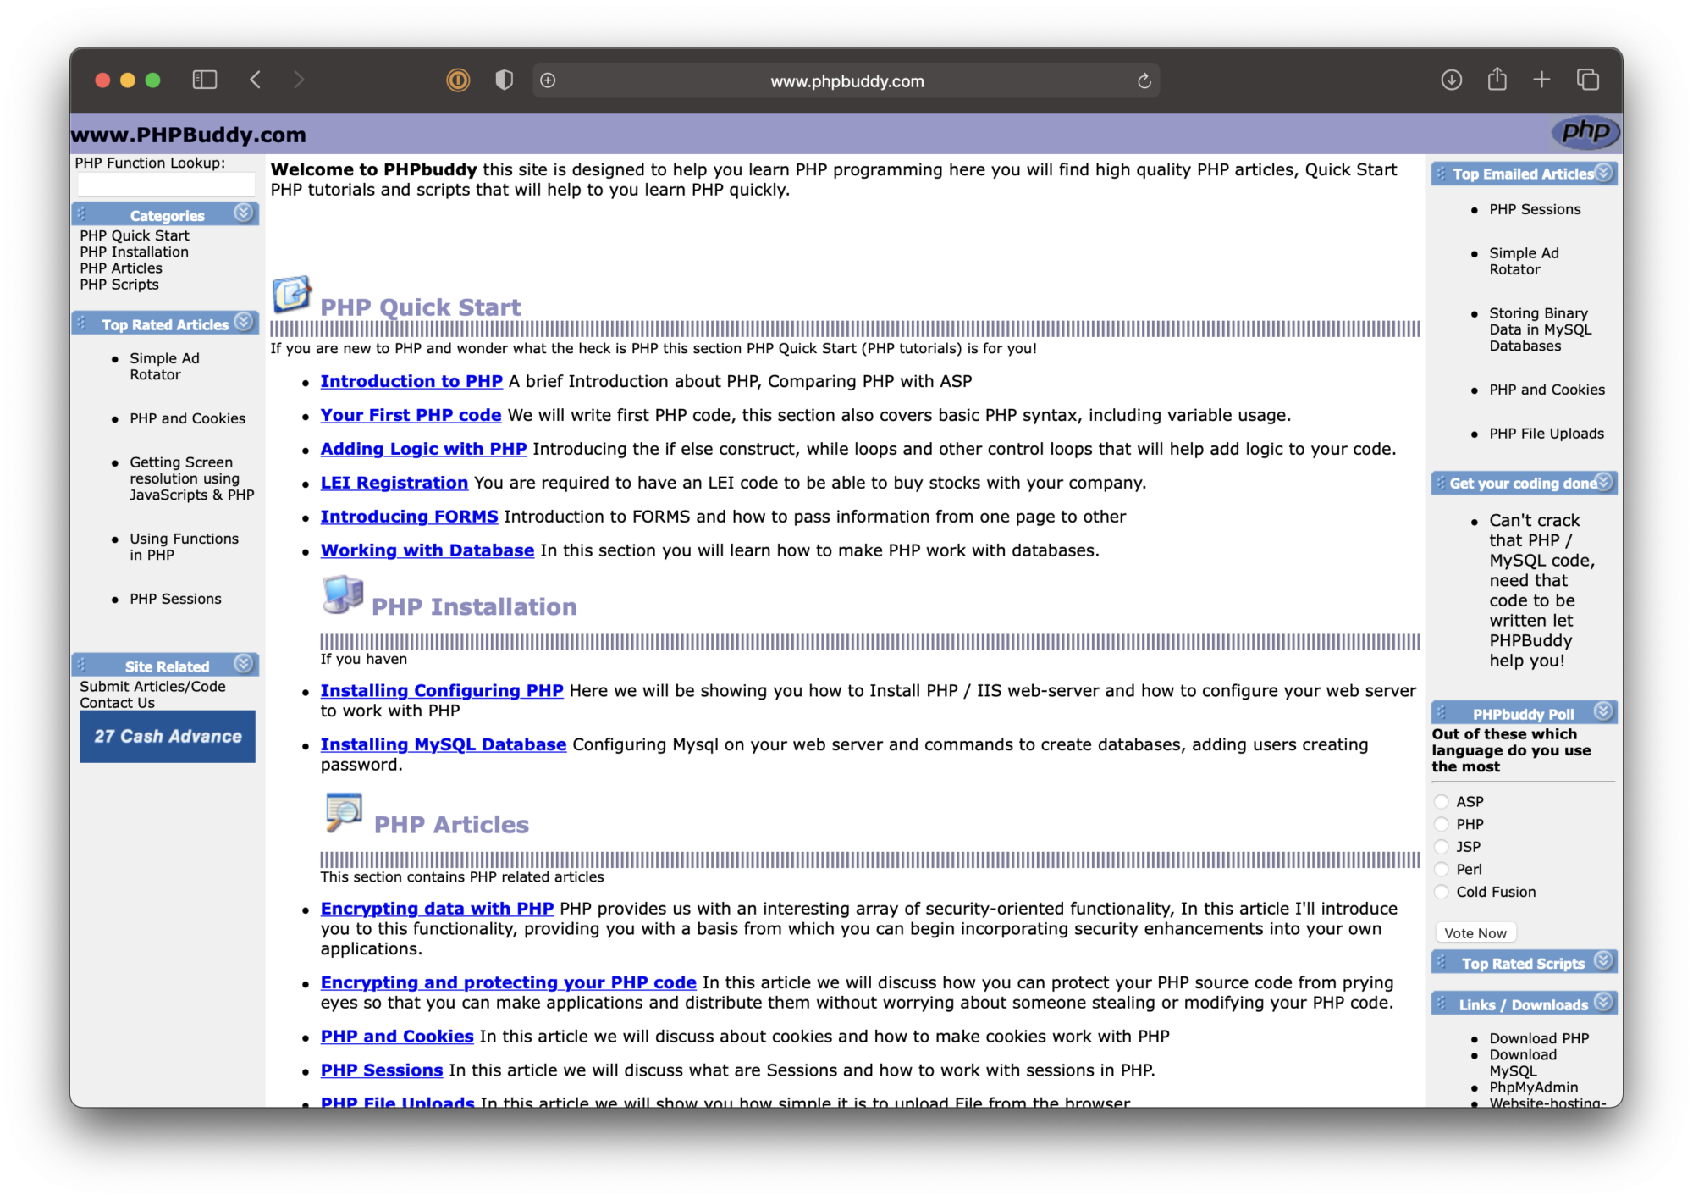The height and width of the screenshot is (1200, 1693).
Task: Collapse the Categories panel chevron
Action: point(243,213)
